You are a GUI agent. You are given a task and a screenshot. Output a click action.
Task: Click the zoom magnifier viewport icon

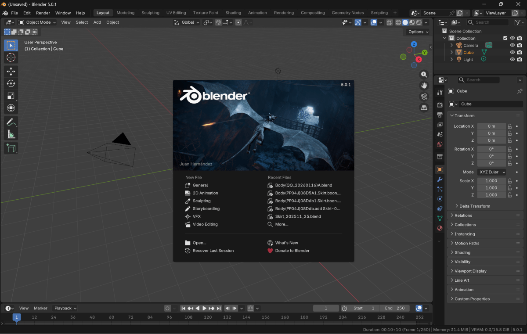424,75
